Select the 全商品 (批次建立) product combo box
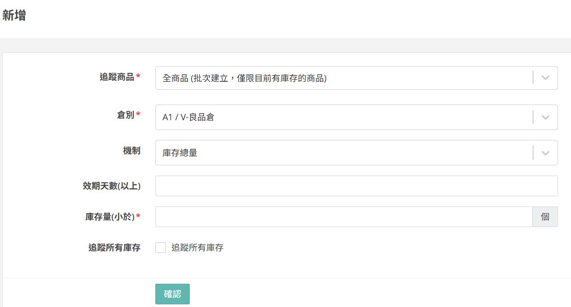Screen dimensions: 571x307 pos(344,78)
